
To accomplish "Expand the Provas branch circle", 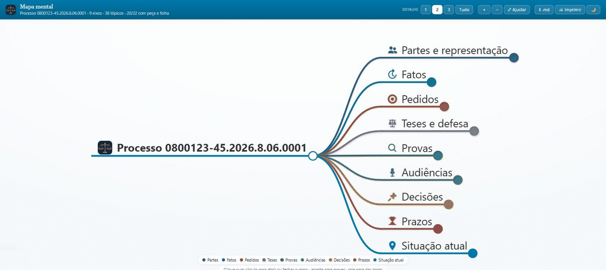I will click(438, 156).
